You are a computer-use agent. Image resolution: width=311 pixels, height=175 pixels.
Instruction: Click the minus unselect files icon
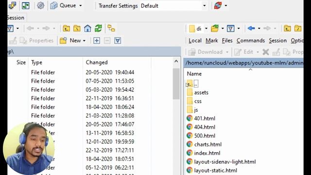107,41
